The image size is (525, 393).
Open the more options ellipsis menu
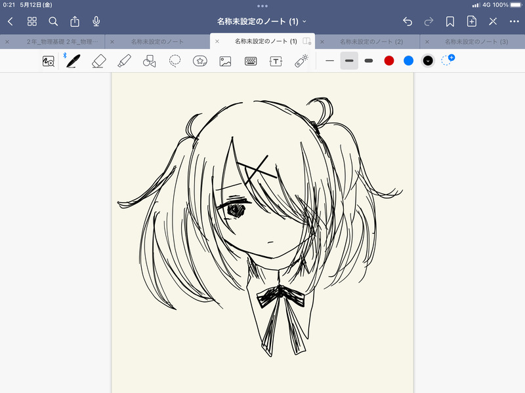point(514,22)
